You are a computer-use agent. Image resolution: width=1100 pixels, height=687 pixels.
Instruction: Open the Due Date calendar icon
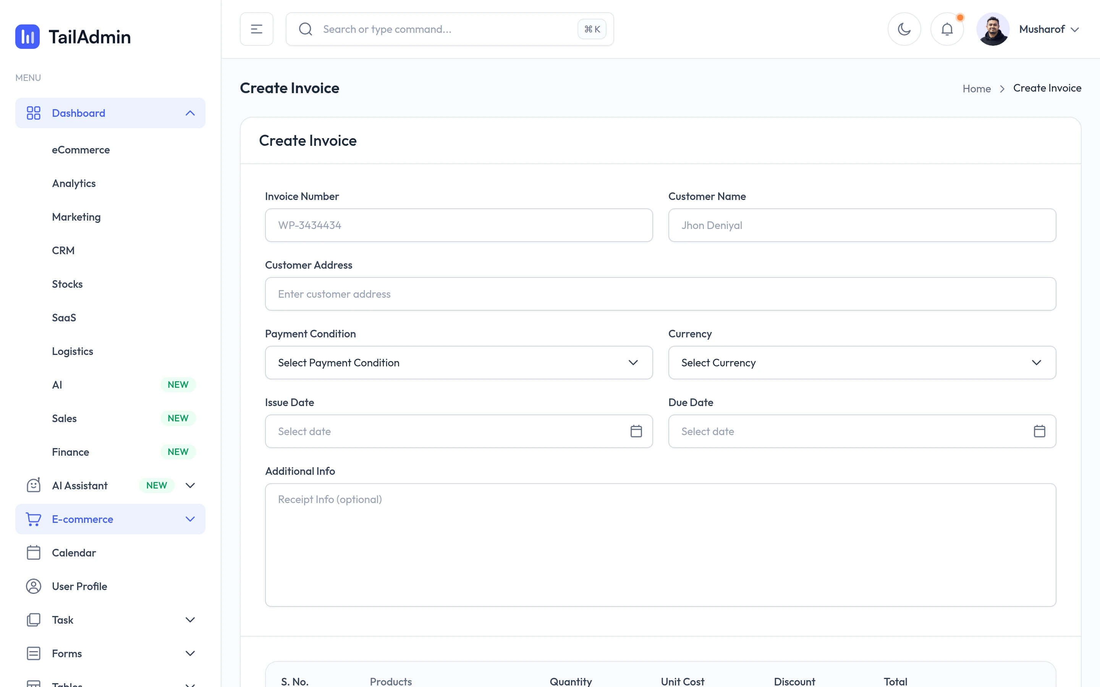click(1039, 431)
